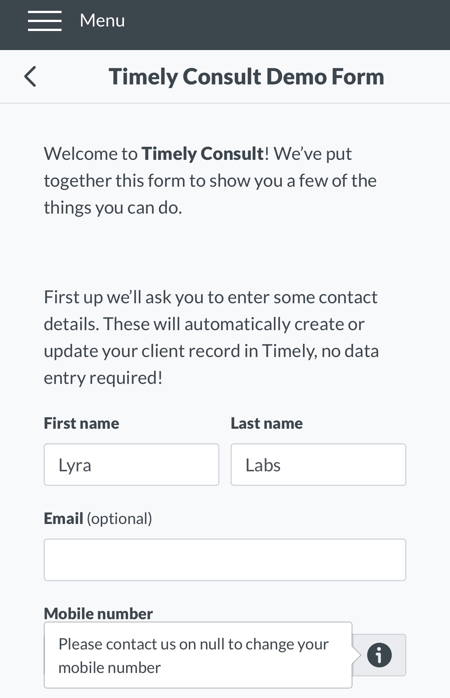The image size is (450, 698).
Task: Click the "Timely Consult Demo Form" title
Action: tap(246, 77)
